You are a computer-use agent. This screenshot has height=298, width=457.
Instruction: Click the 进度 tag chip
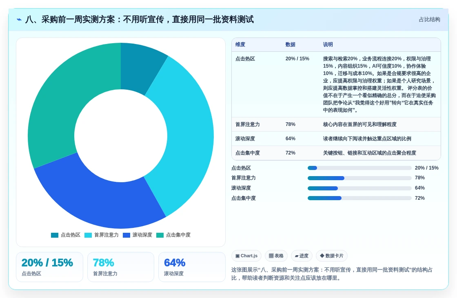(x=302, y=256)
